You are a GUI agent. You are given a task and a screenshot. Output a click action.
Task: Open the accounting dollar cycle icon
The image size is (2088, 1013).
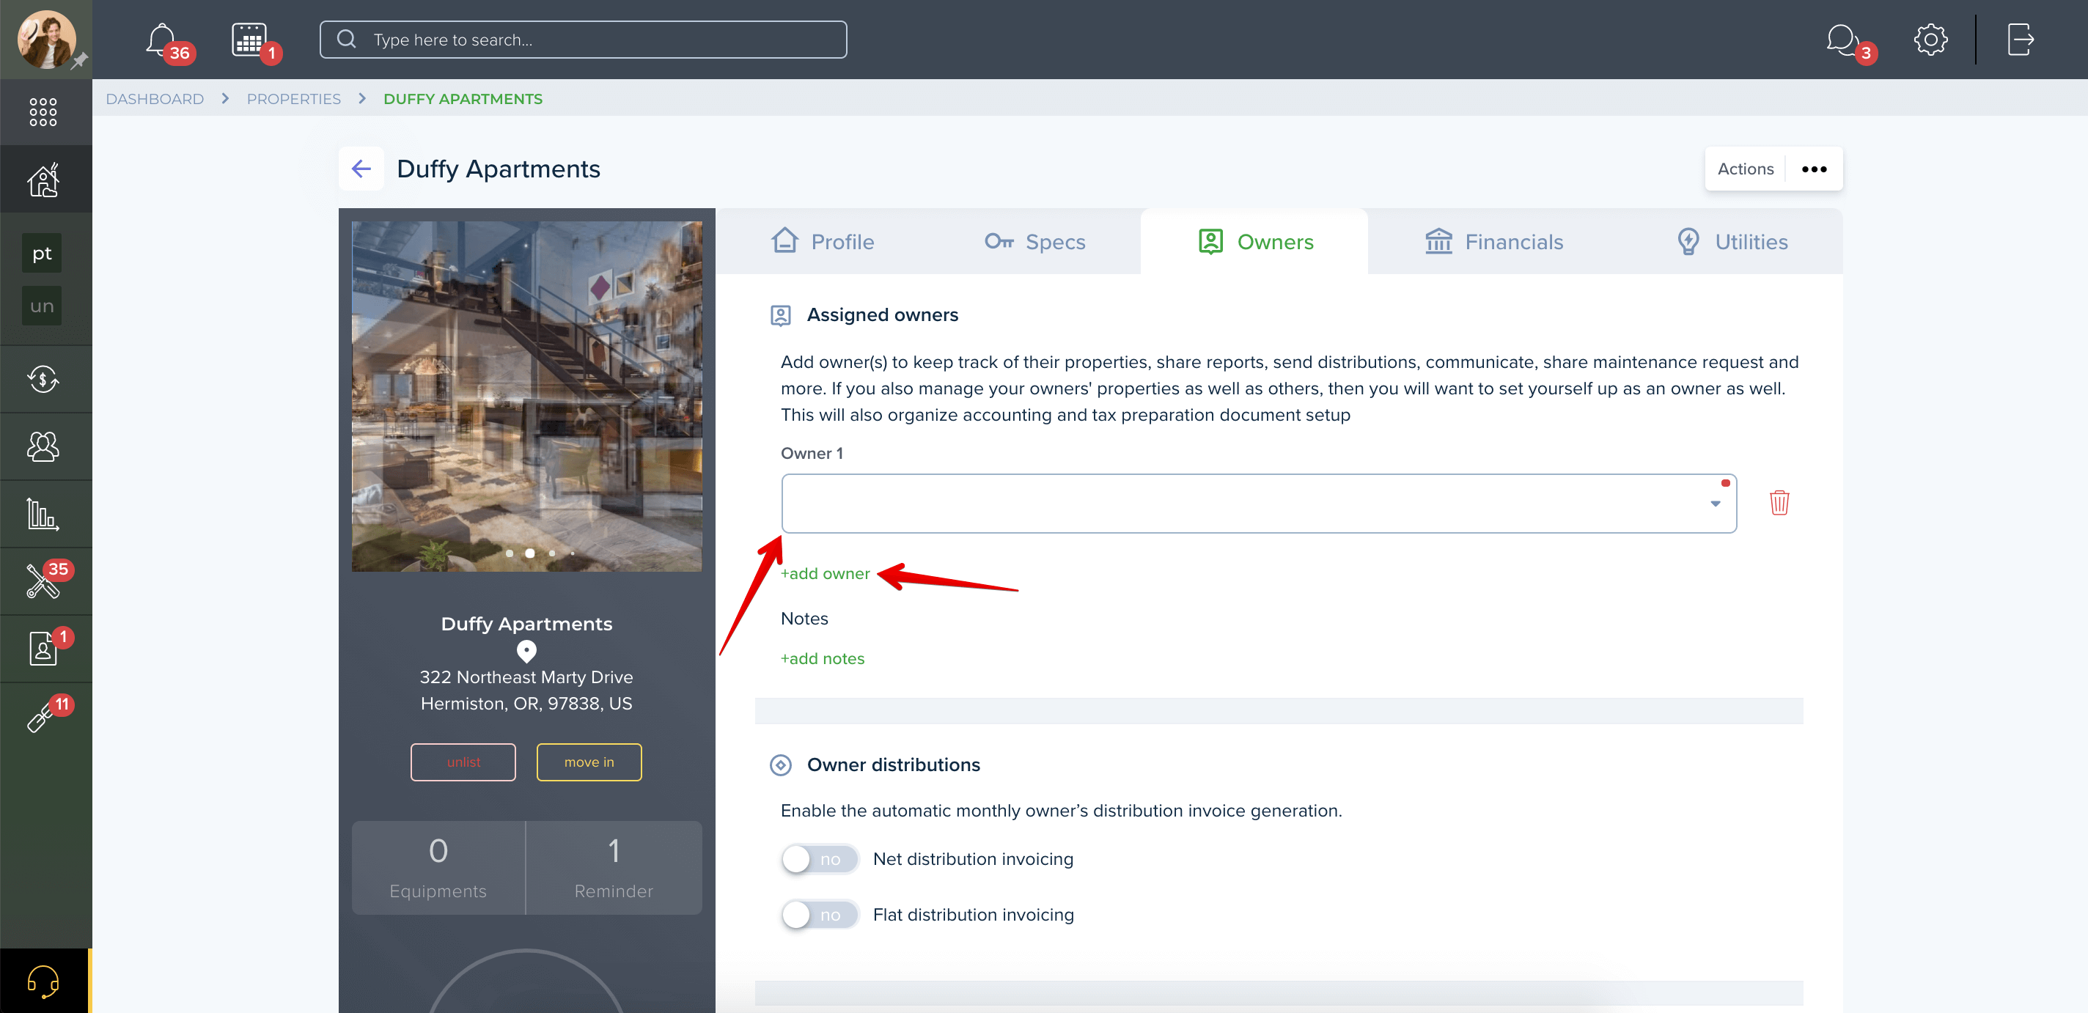tap(43, 378)
